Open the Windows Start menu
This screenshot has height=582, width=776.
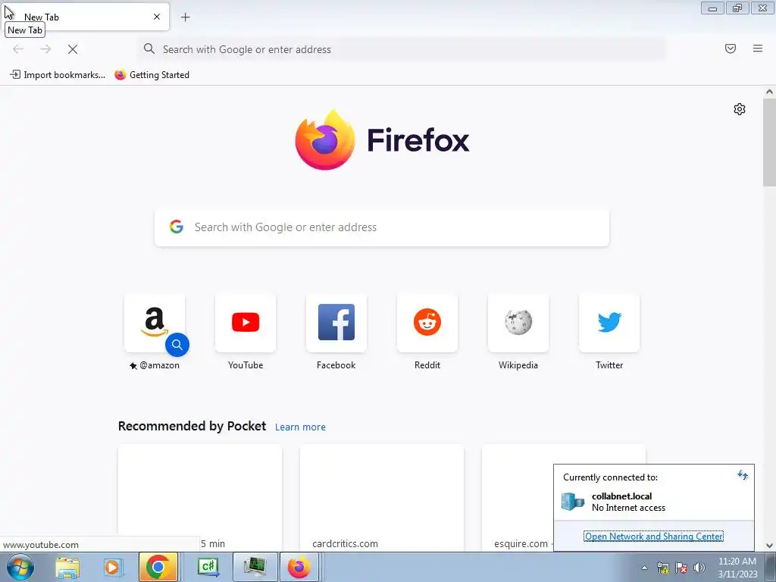(x=20, y=567)
